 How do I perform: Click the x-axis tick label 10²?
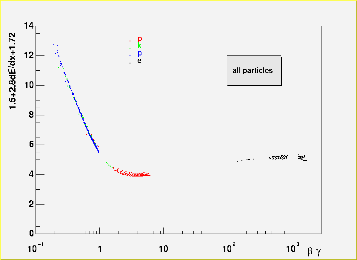point(229,247)
